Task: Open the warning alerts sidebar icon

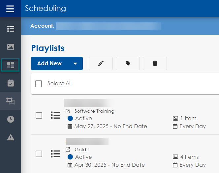Action: pos(11,137)
